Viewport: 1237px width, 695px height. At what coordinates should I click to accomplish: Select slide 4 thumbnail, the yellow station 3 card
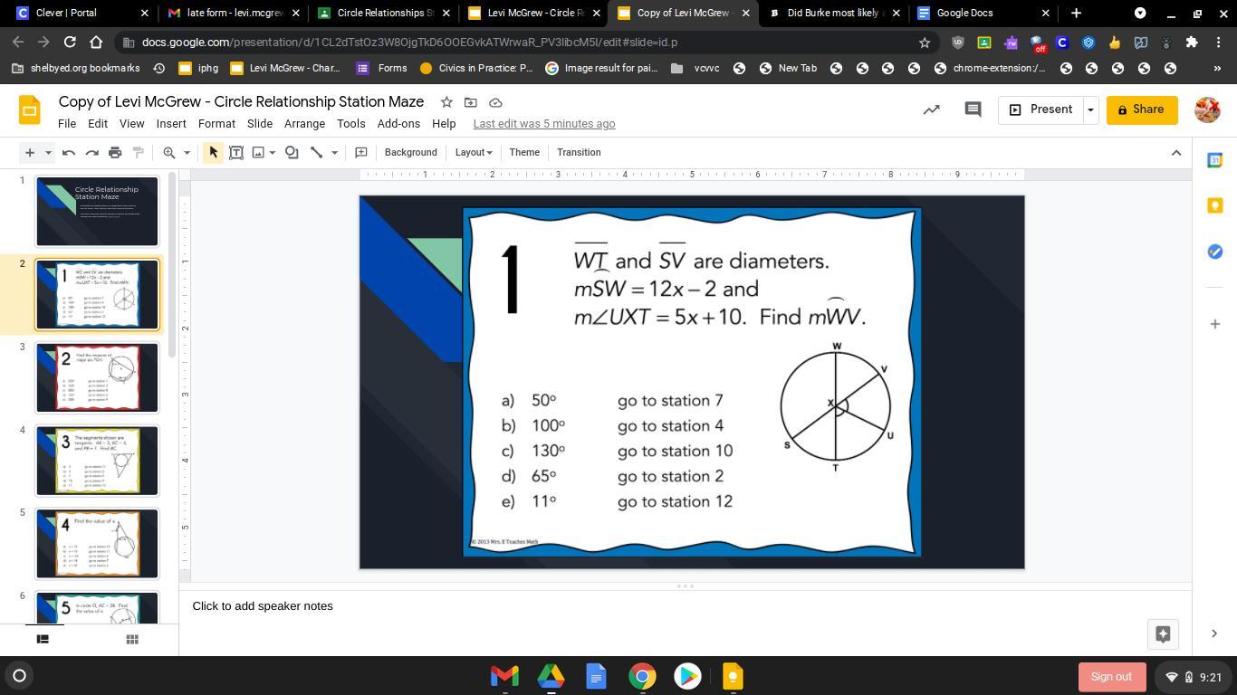point(97,461)
